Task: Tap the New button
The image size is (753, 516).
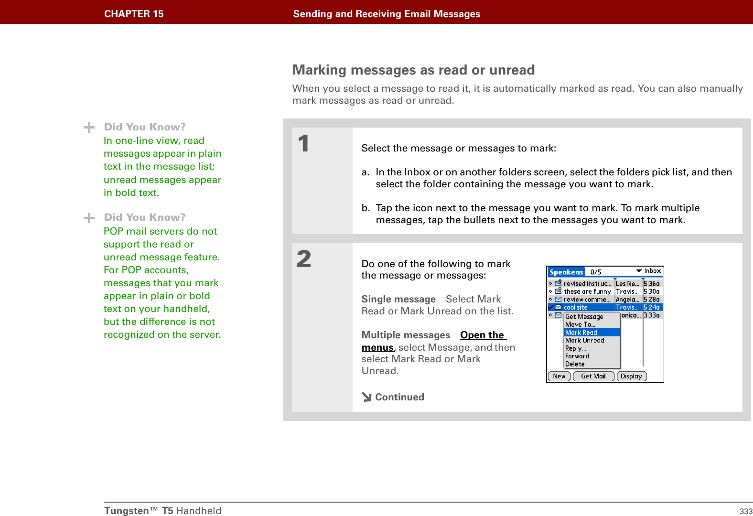Action: [559, 376]
